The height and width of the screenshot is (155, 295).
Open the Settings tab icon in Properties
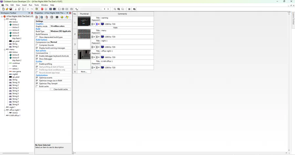pos(37,17)
